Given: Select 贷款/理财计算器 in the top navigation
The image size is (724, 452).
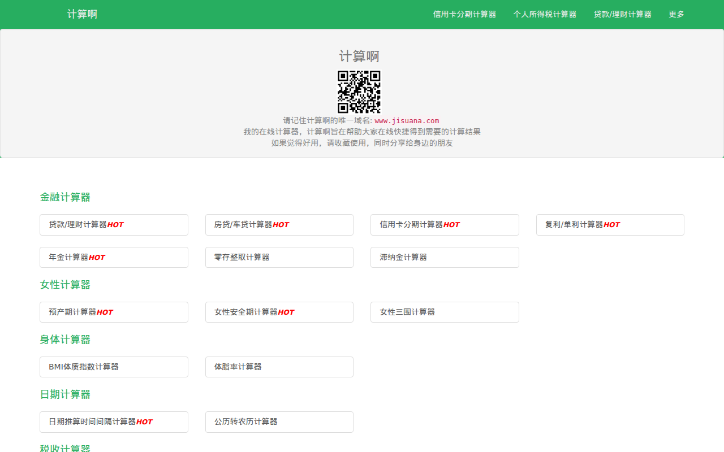Looking at the screenshot, I should [x=622, y=14].
